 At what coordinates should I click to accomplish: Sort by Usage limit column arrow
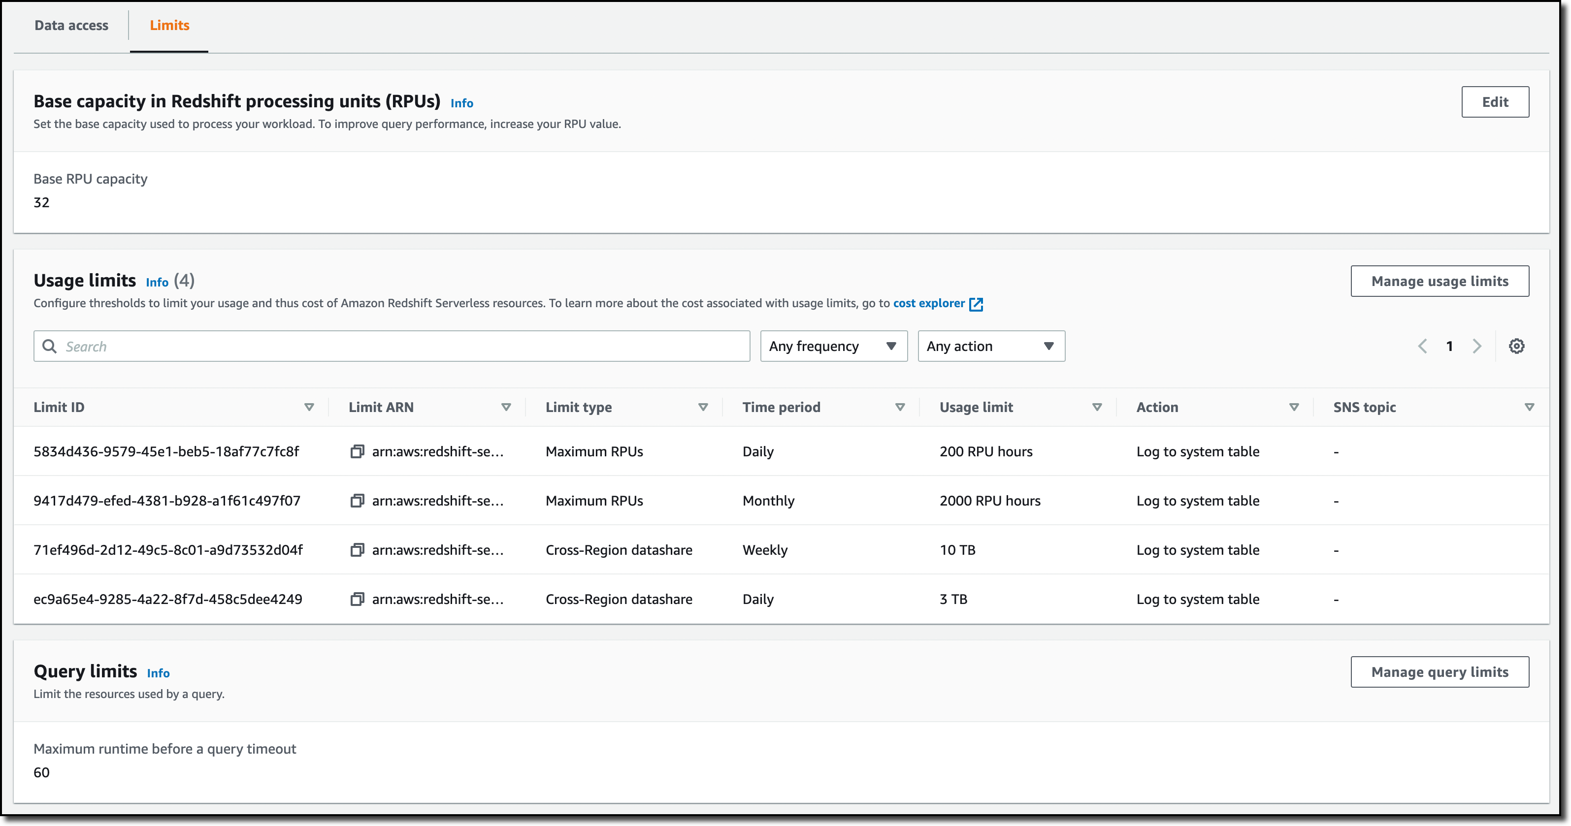pyautogui.click(x=1097, y=407)
